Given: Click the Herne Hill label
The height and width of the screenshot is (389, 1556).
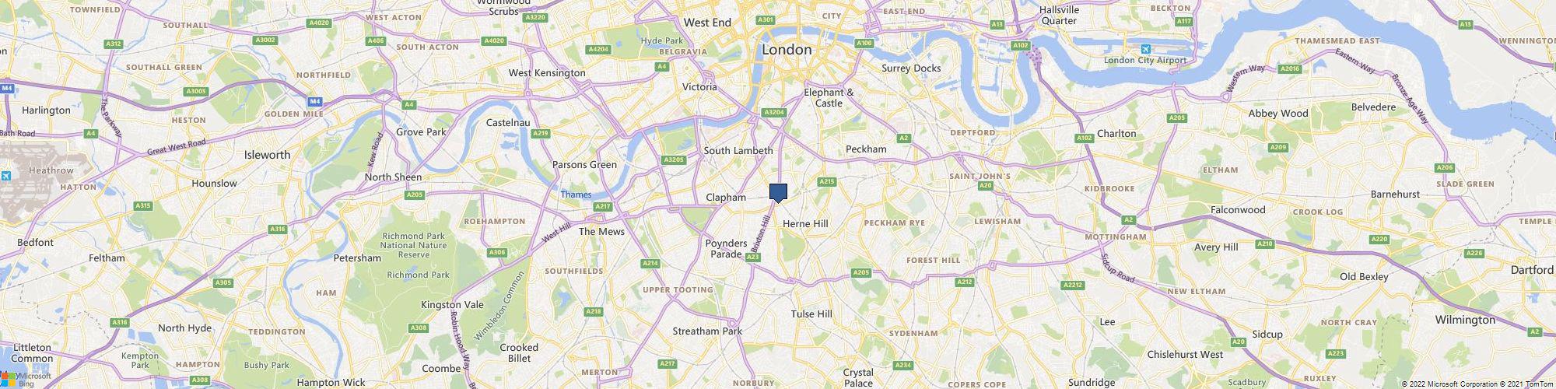Looking at the screenshot, I should point(805,223).
